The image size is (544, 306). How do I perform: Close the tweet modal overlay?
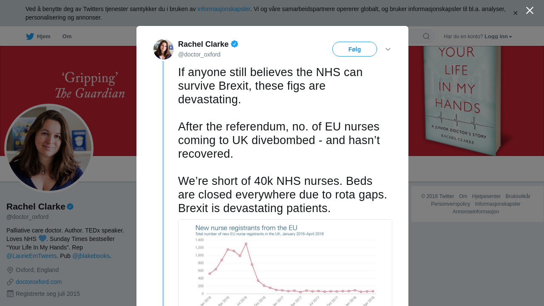(x=530, y=10)
